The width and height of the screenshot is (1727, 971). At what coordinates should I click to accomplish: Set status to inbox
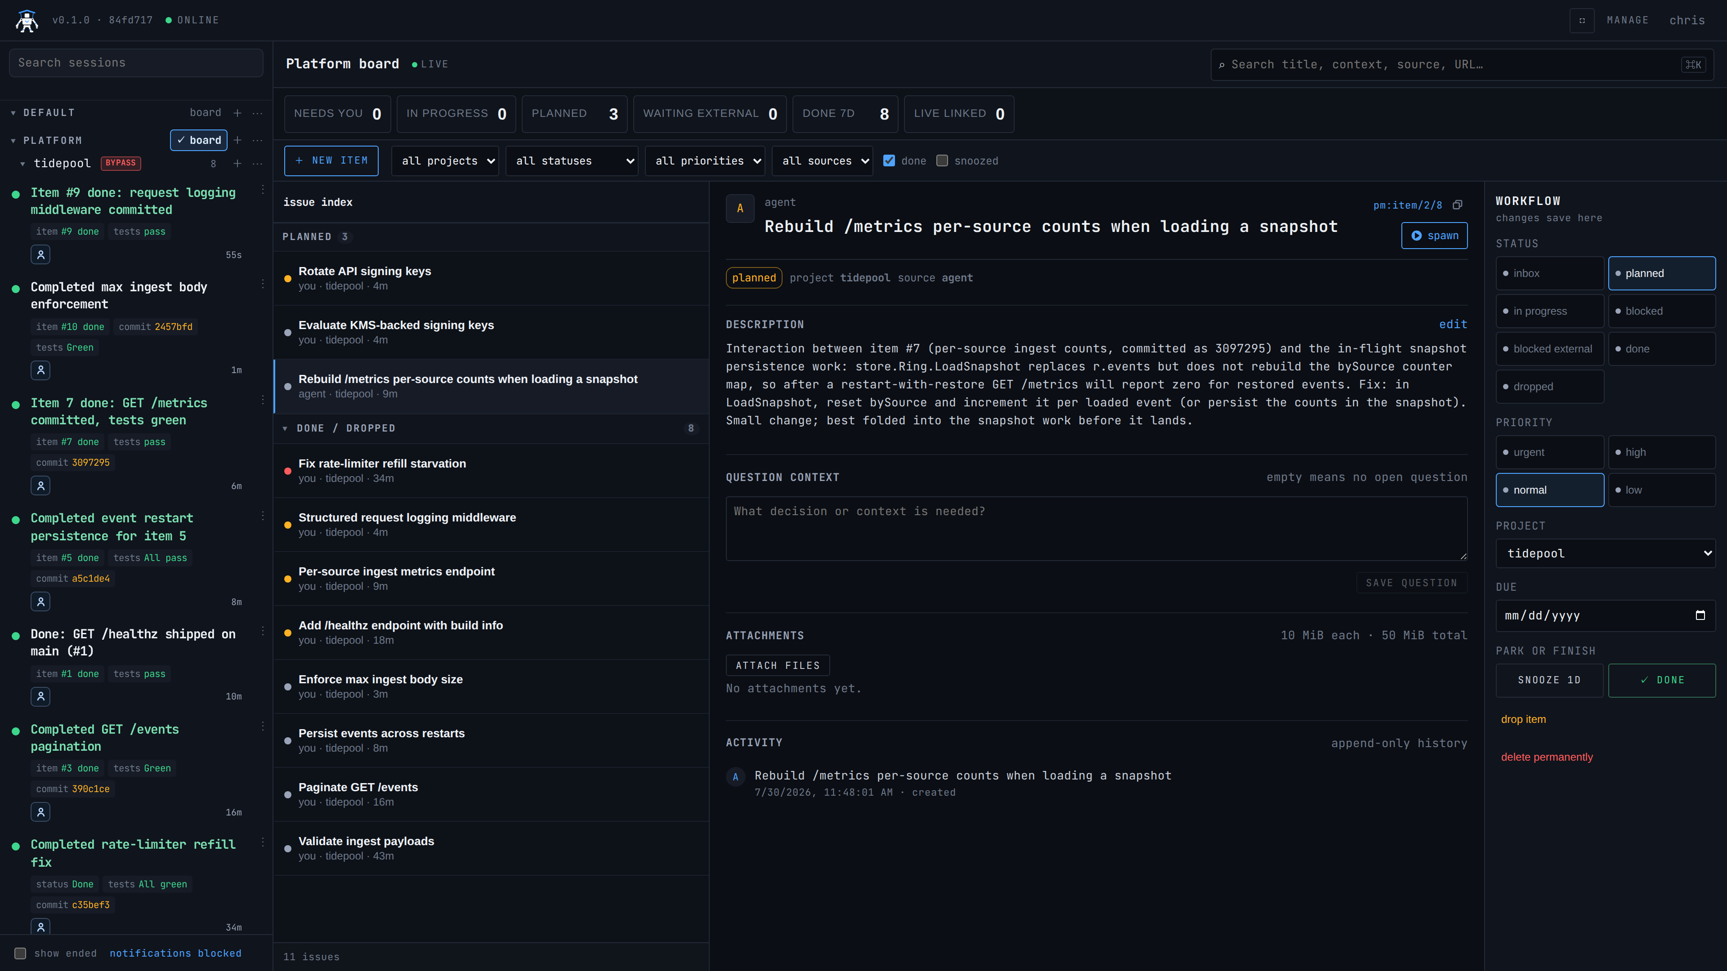coord(1549,273)
